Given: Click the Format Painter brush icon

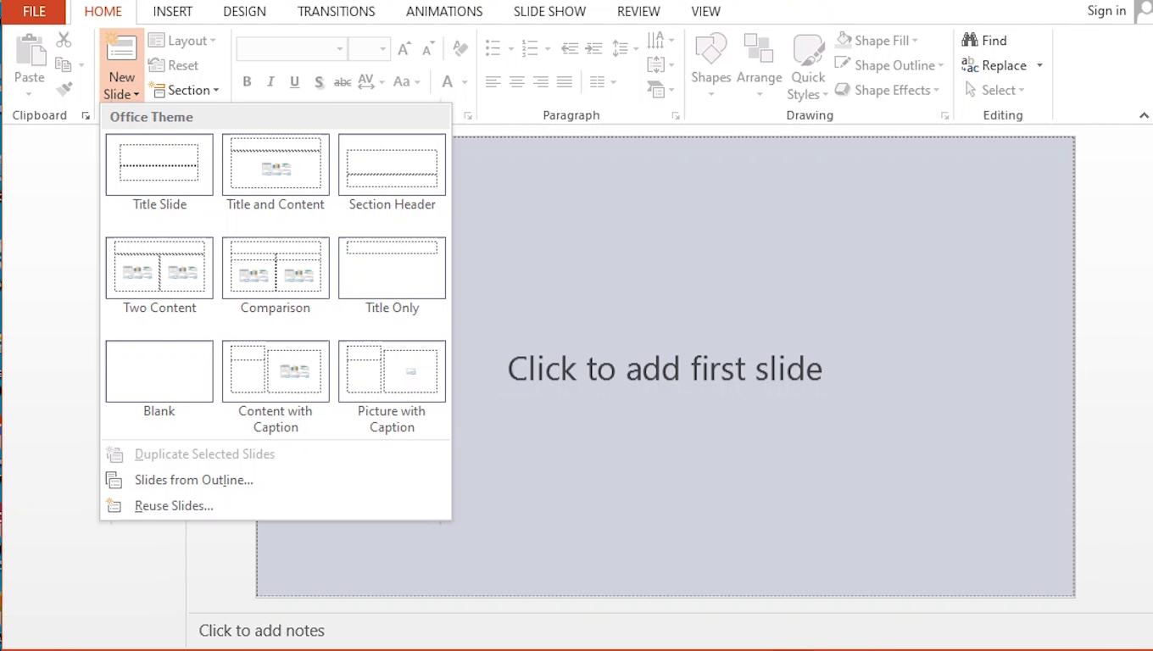Looking at the screenshot, I should [64, 89].
